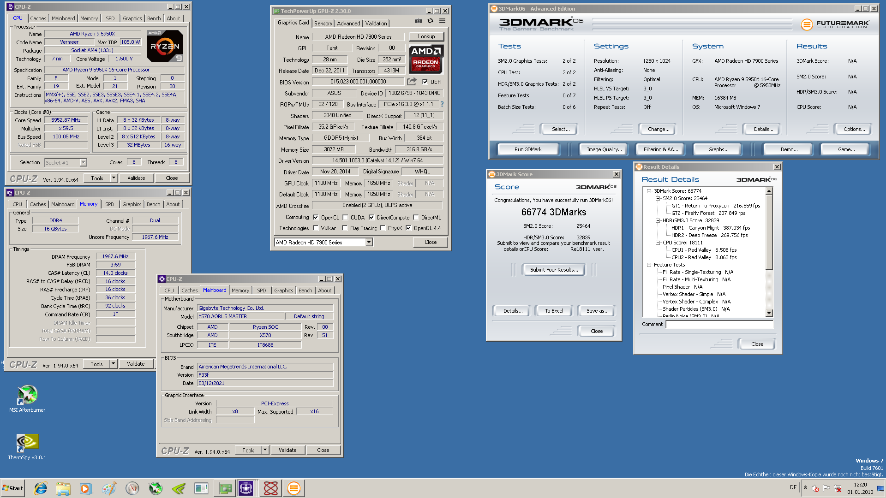Toggle the Ray Tracing checkbox
Image resolution: width=886 pixels, height=498 pixels.
point(345,228)
